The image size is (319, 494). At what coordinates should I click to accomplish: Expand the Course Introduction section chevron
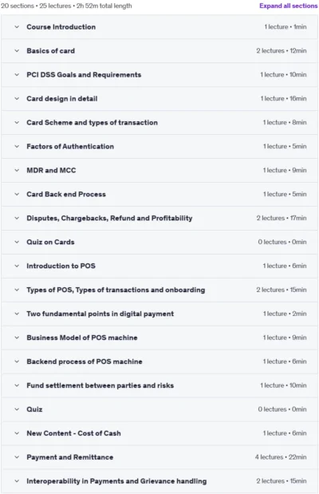[17, 27]
